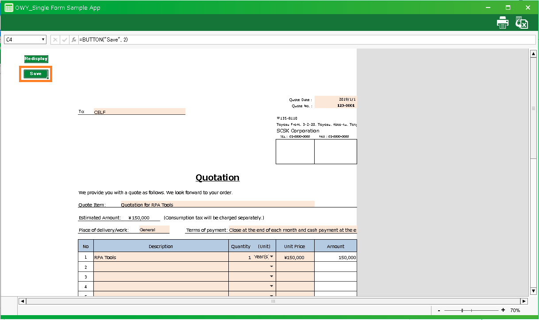The image size is (539, 320).
Task: Click the zoom in plus icon
Action: [x=503, y=310]
